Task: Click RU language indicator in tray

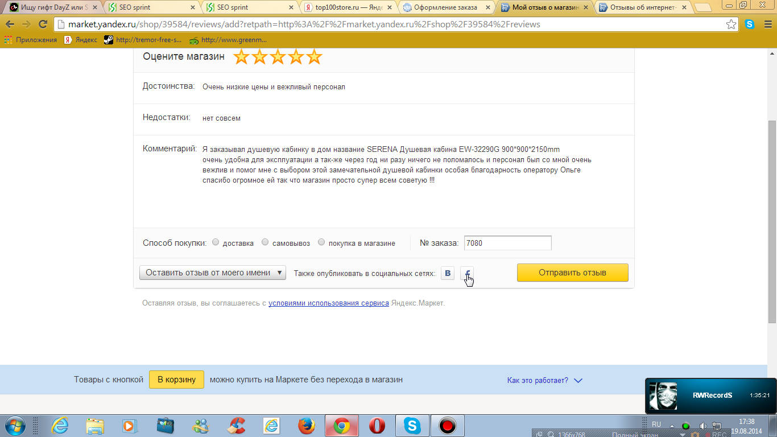Action: click(656, 425)
